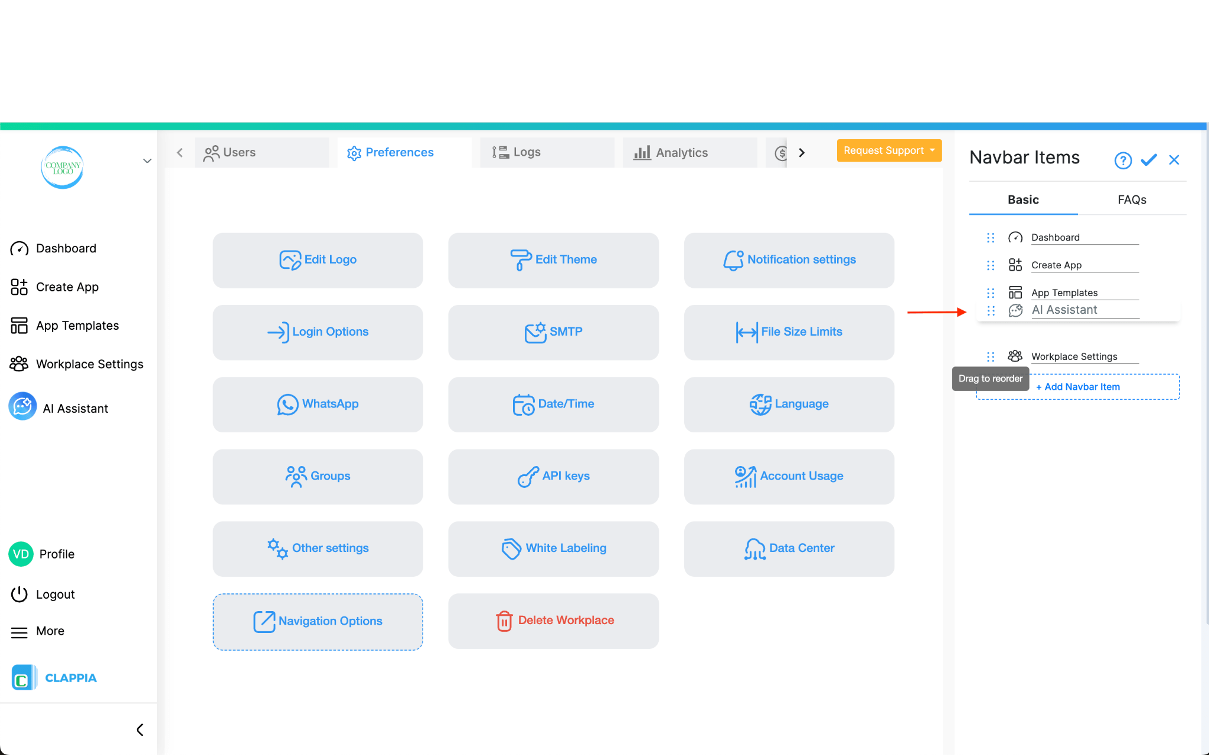1209x755 pixels.
Task: Open the More hamburger menu
Action: pyautogui.click(x=19, y=632)
